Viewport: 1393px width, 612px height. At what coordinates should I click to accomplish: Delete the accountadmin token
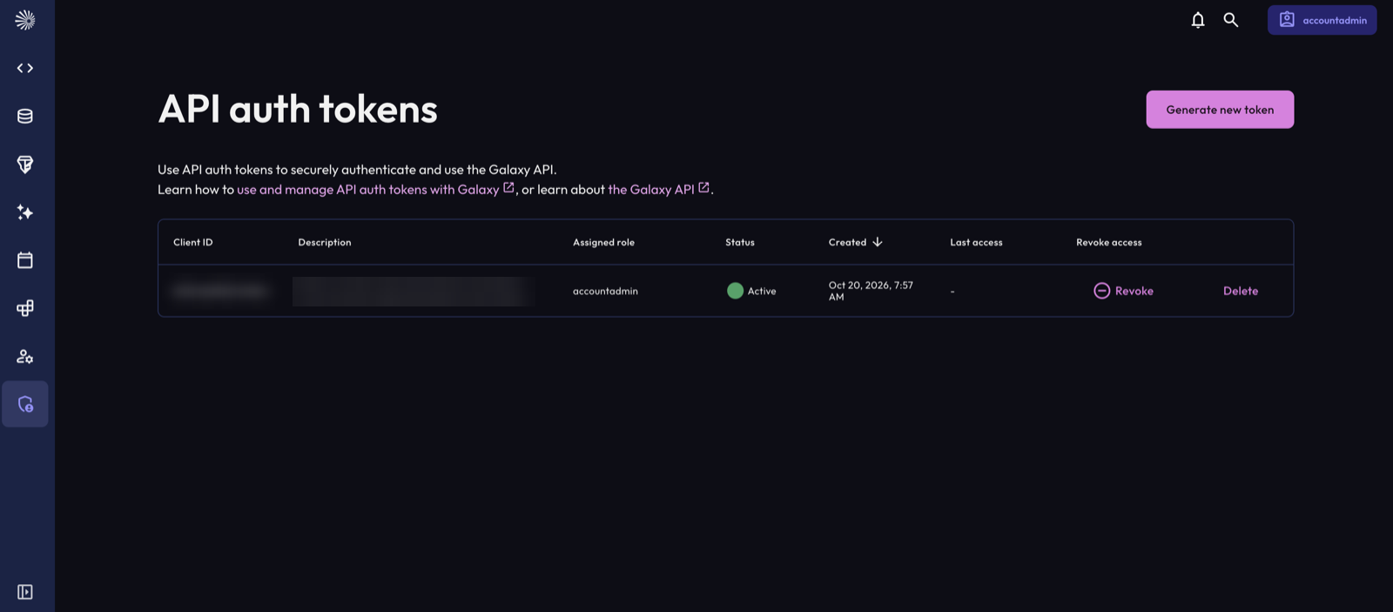(1241, 291)
